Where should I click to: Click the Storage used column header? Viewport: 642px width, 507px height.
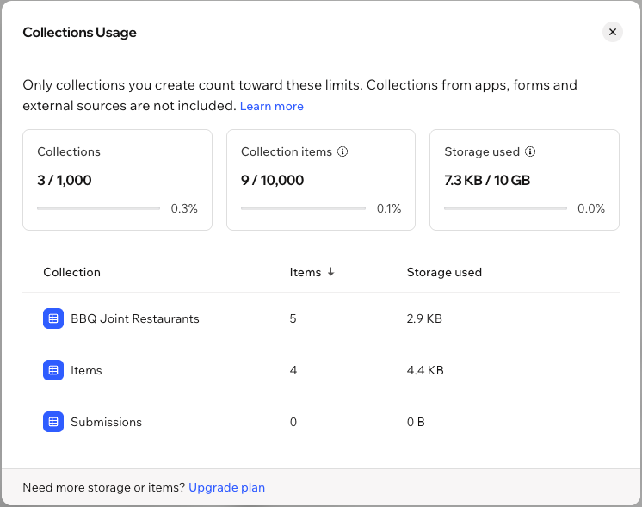(x=444, y=272)
